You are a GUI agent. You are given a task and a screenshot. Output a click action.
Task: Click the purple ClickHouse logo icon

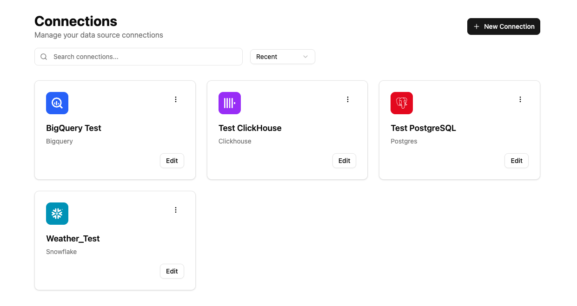tap(230, 103)
